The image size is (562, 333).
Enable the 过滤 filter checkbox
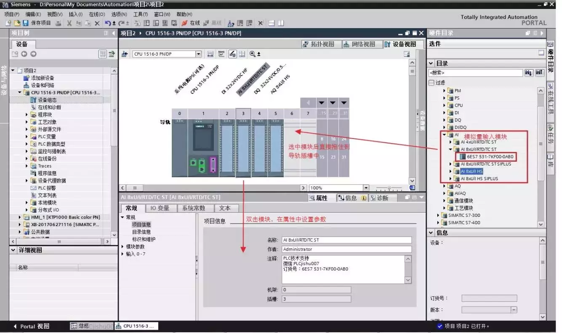[431, 83]
